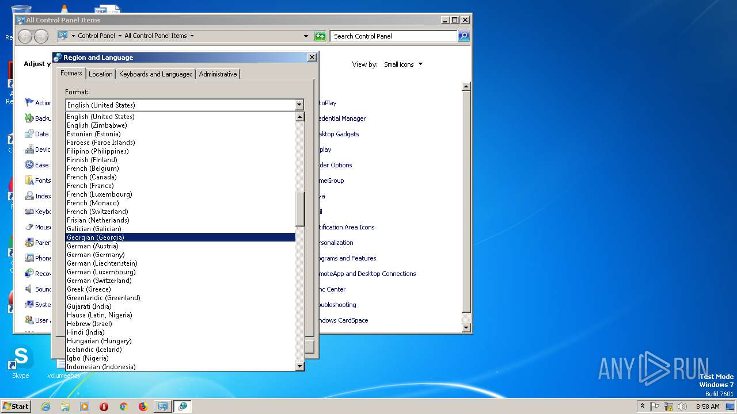
Task: Open RemoteApp and Desktop Connections link
Action: pos(367,274)
